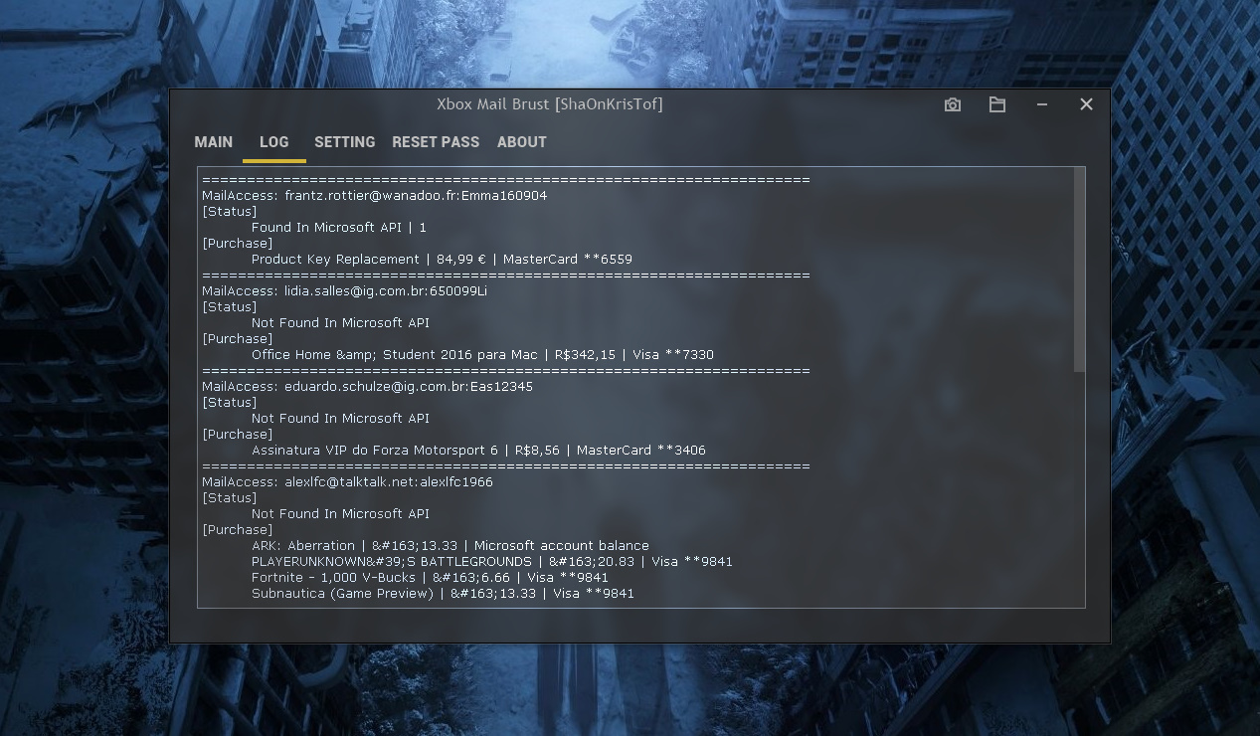
Task: Select the Product Key Replacement log line
Action: click(x=442, y=260)
